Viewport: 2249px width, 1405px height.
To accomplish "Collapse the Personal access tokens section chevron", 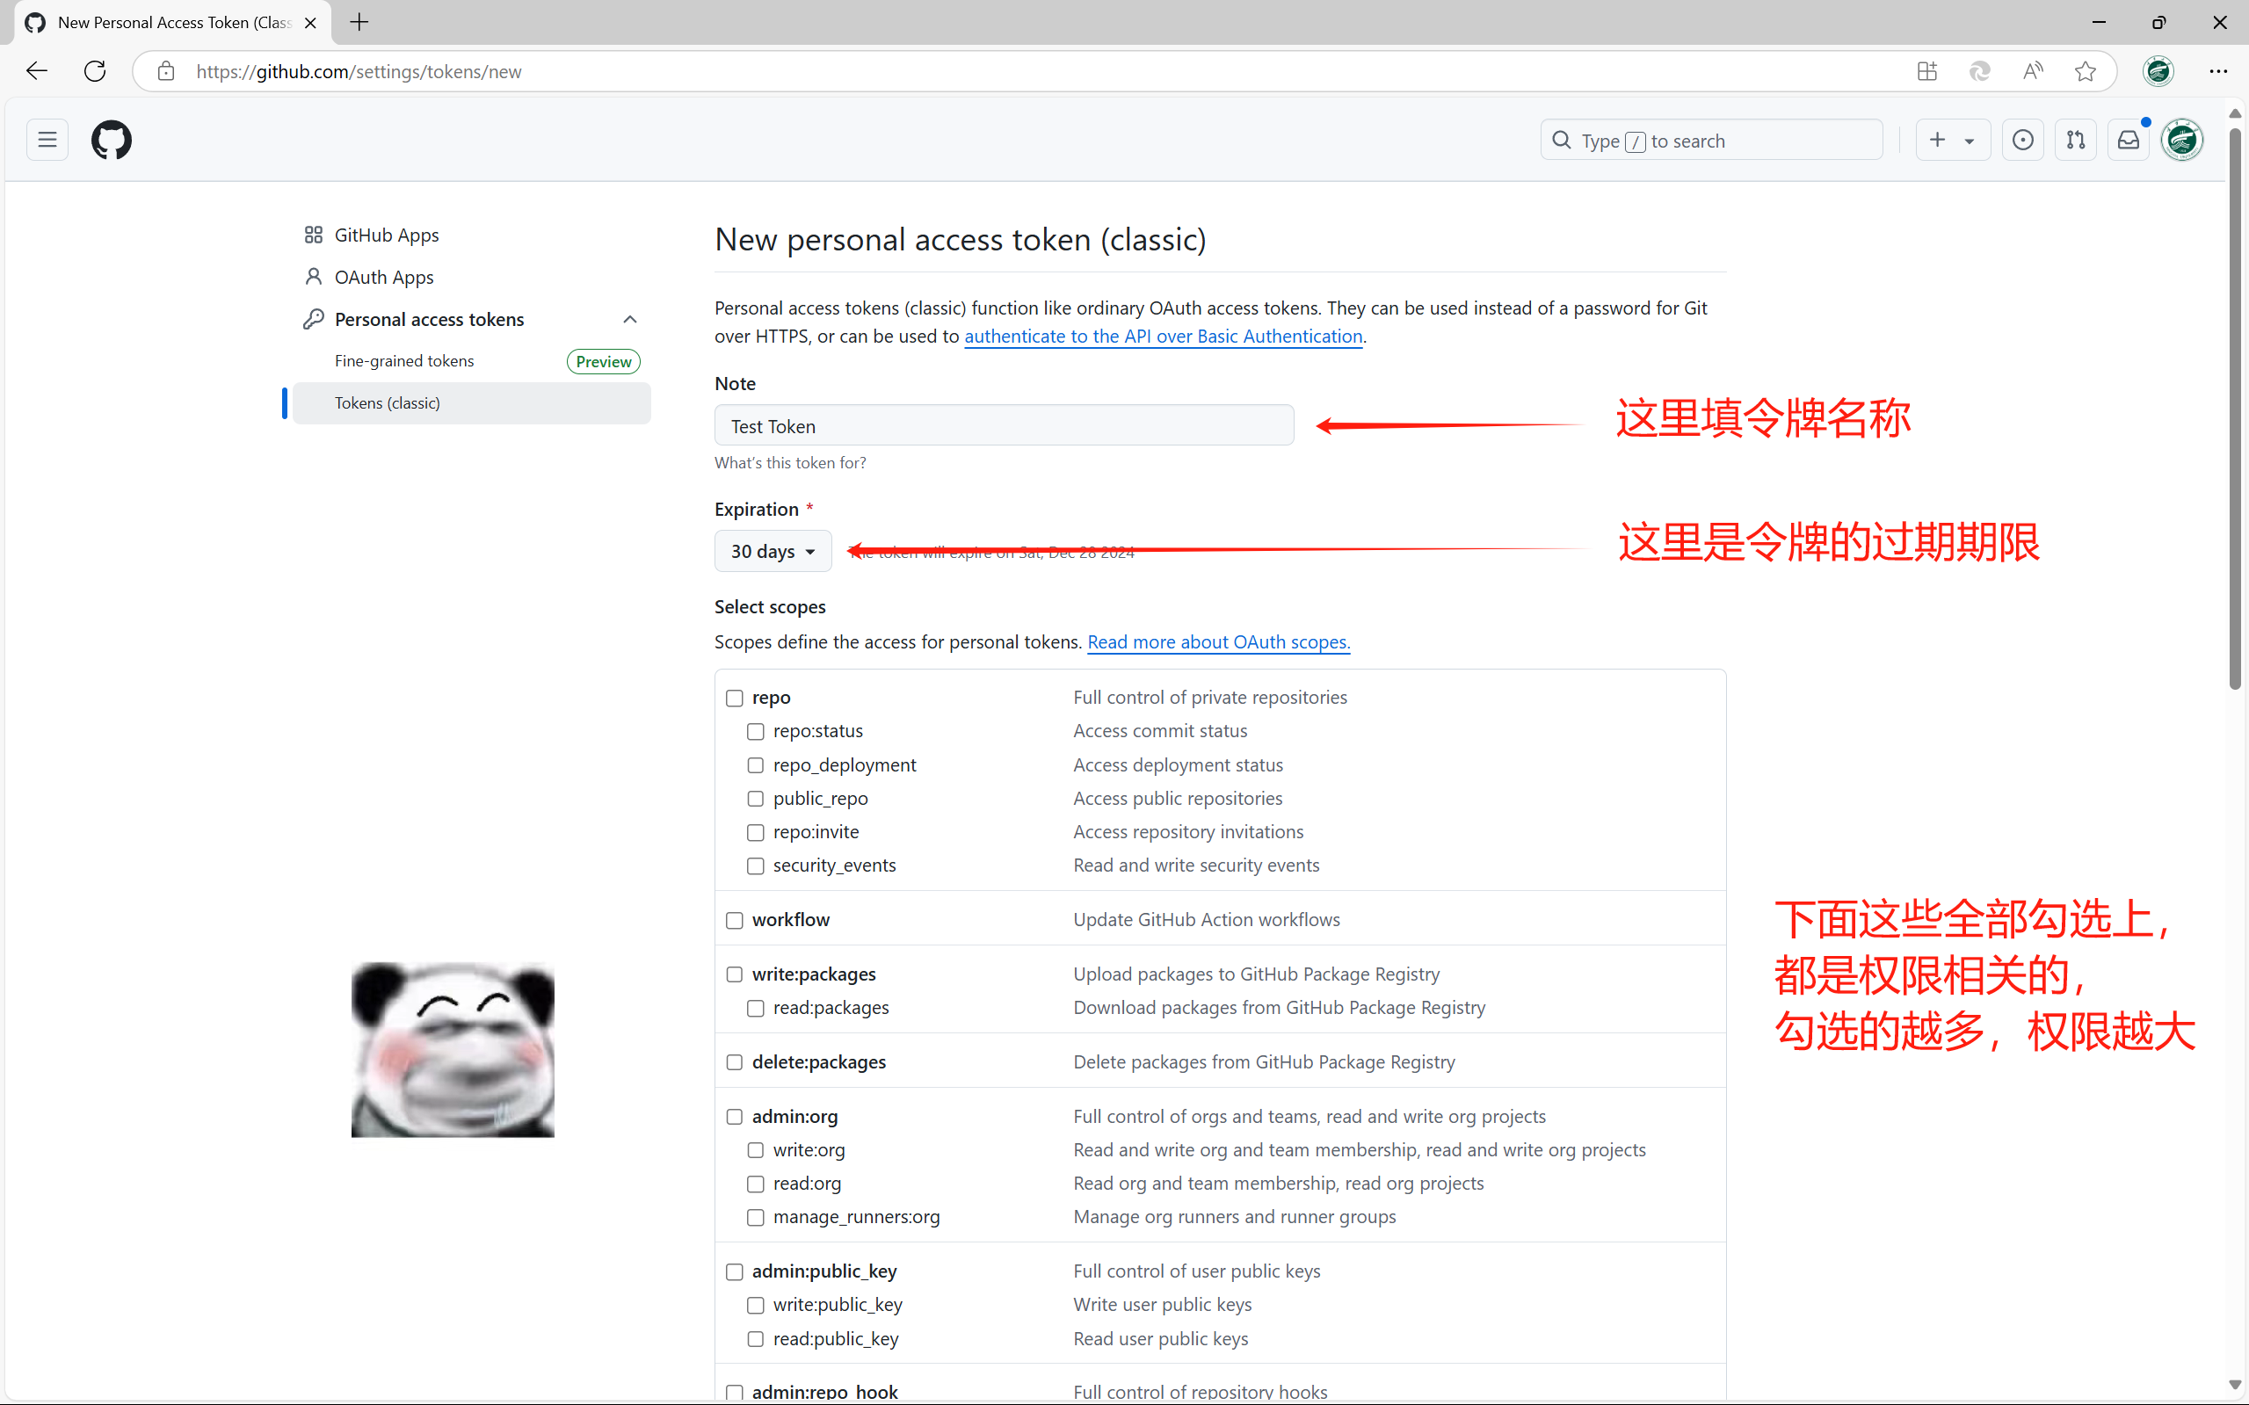I will 630,319.
